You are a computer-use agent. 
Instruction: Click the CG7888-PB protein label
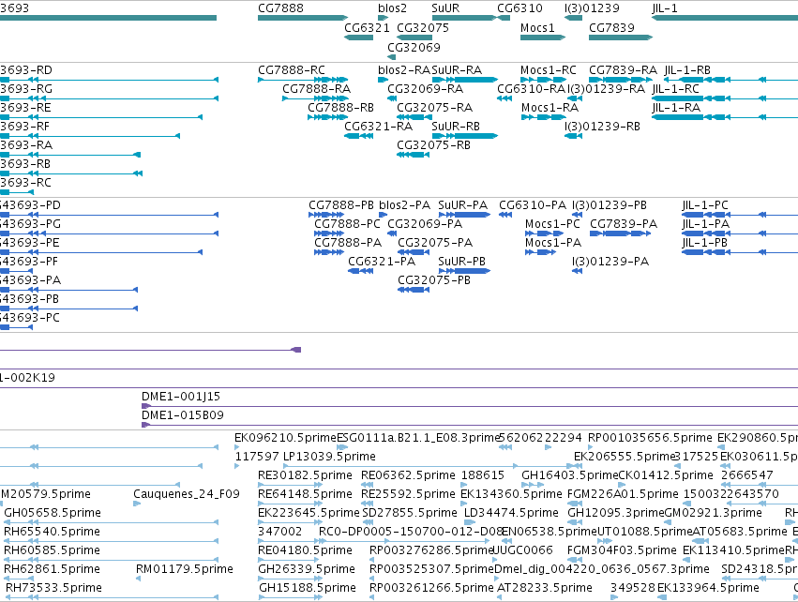click(341, 205)
